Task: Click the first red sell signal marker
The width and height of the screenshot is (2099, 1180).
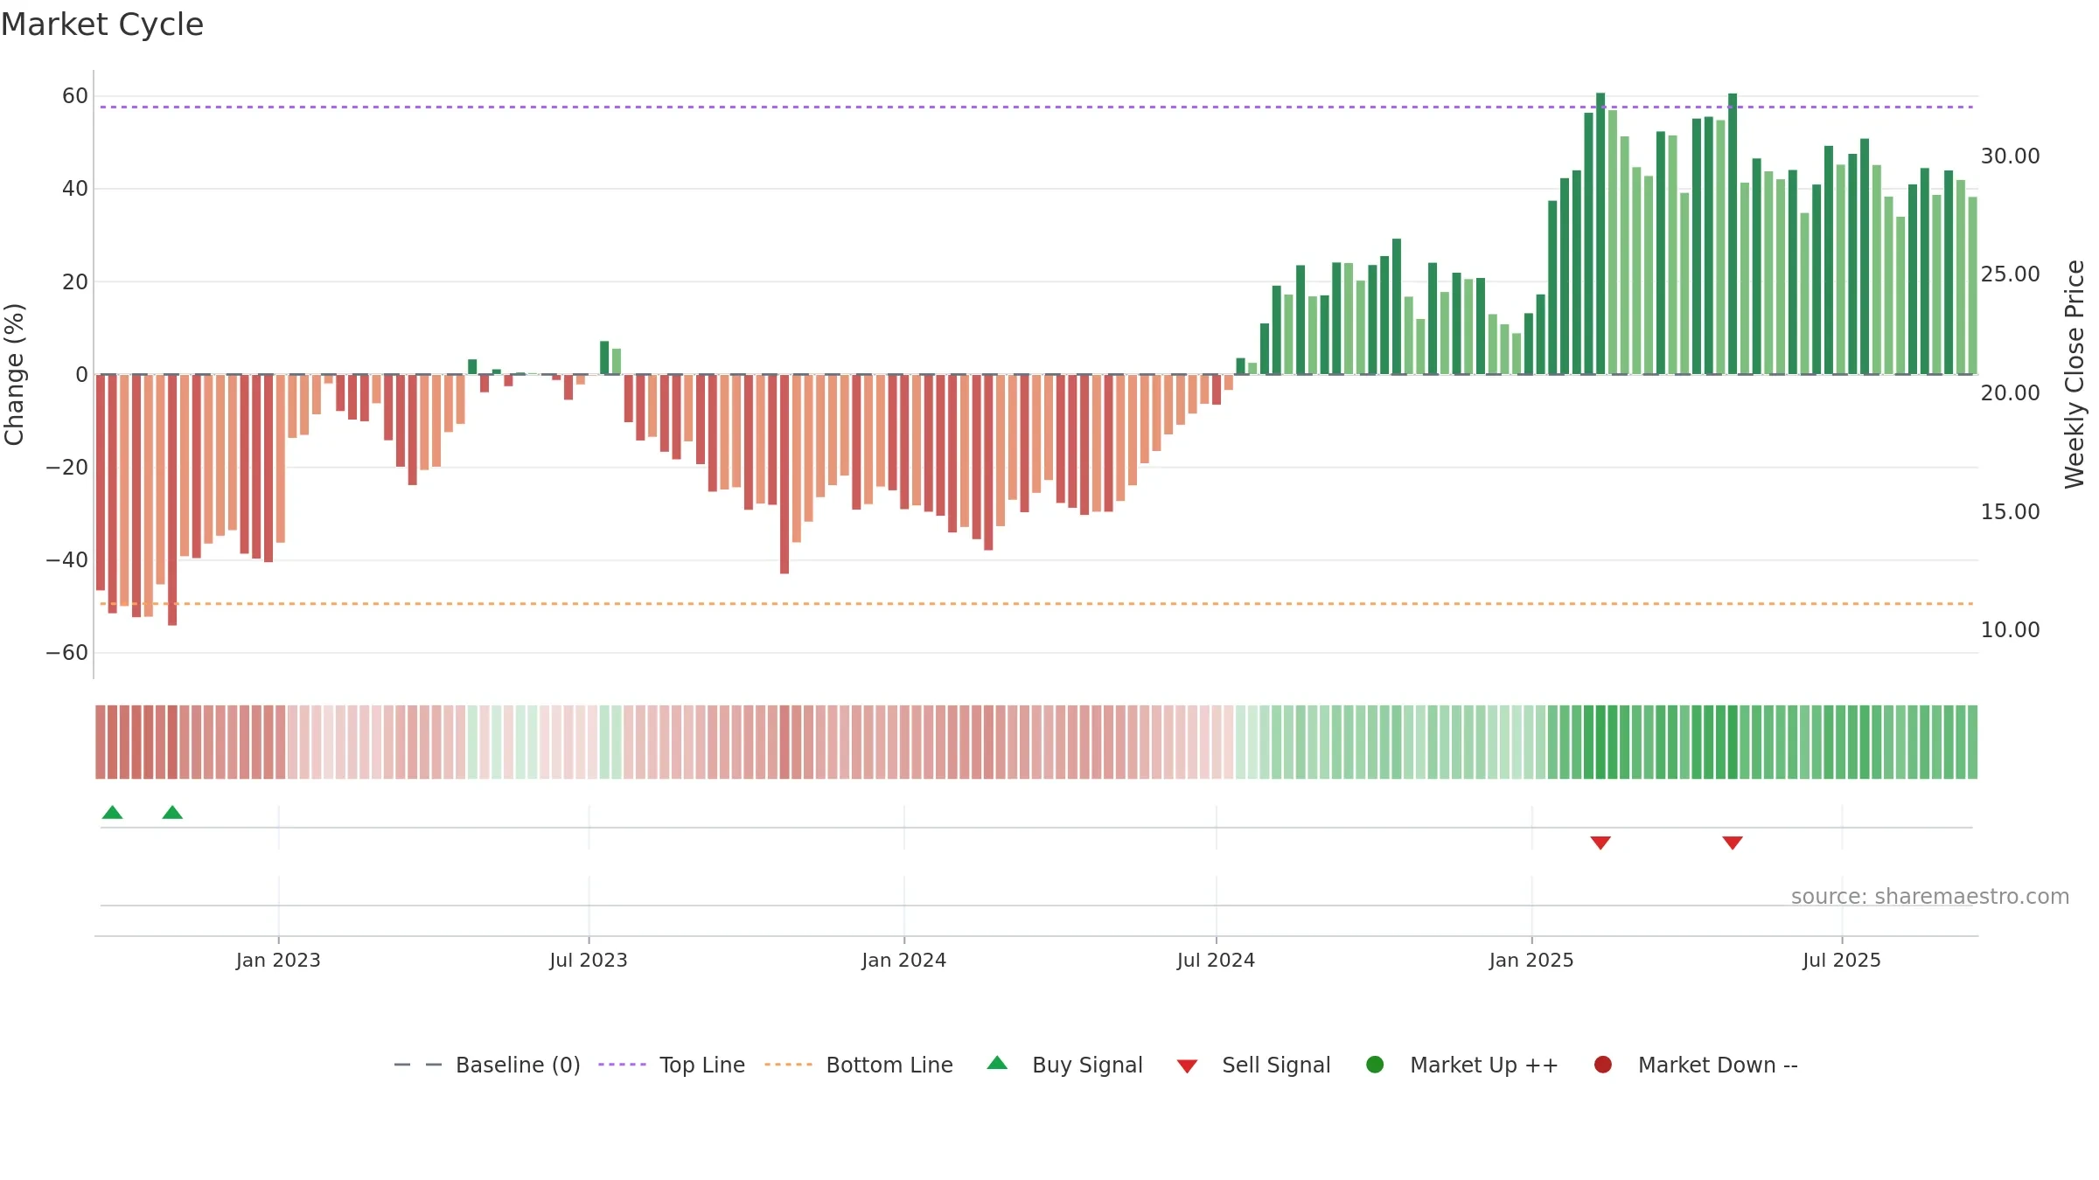Action: (1600, 843)
